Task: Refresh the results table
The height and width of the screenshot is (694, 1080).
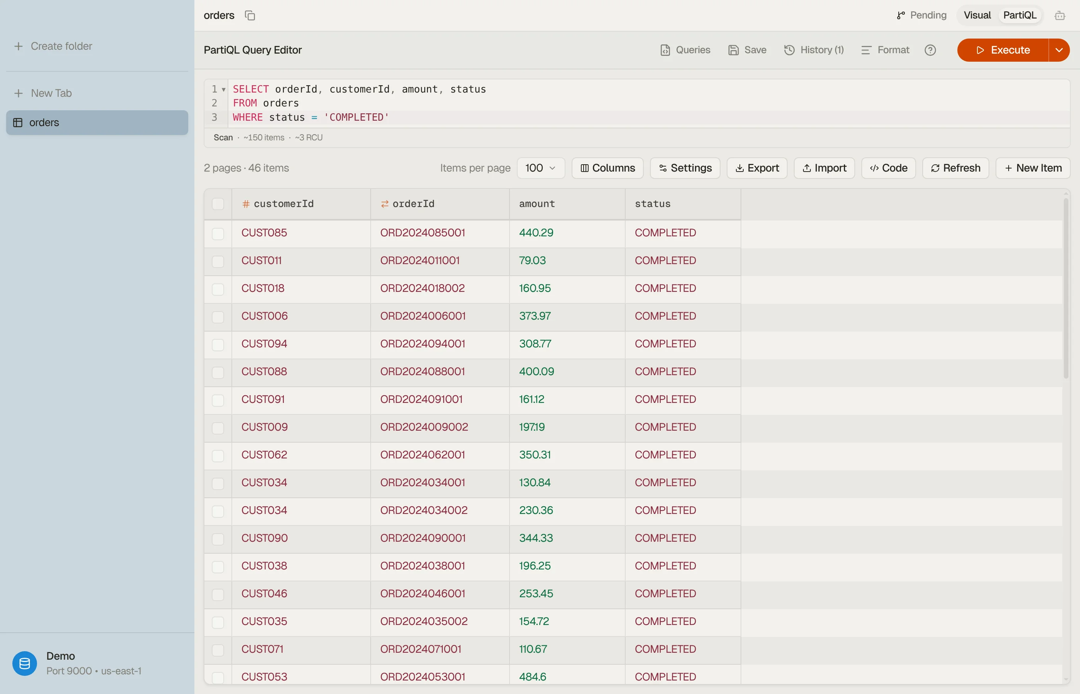Action: click(955, 168)
